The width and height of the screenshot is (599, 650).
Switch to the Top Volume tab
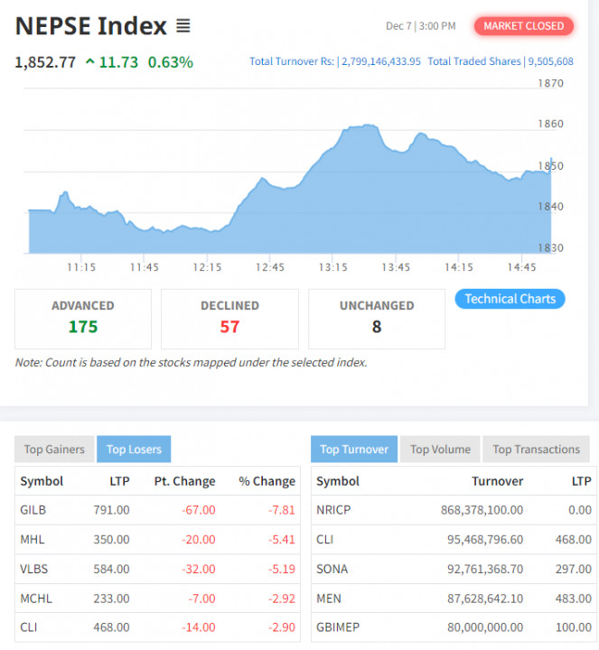coord(440,449)
